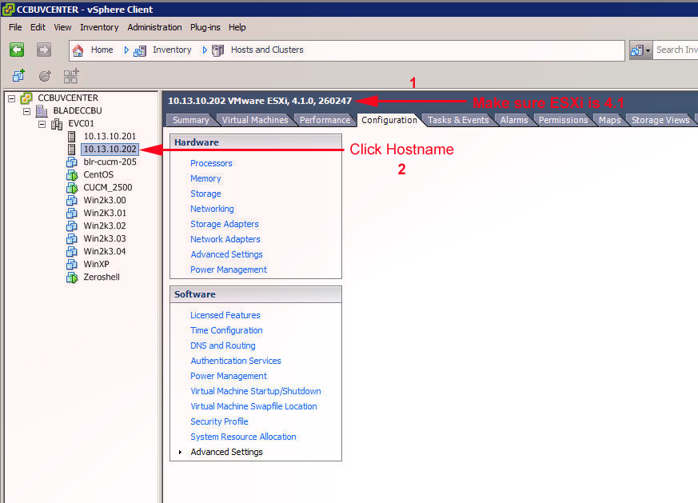Click the VM icon for Win2K3.01
698x503 pixels.
[x=72, y=214]
